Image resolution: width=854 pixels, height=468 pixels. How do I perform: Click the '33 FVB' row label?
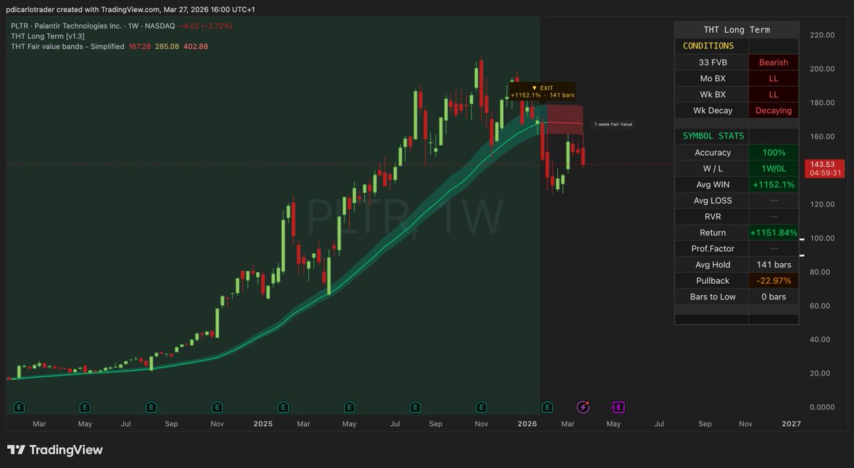[x=712, y=62]
